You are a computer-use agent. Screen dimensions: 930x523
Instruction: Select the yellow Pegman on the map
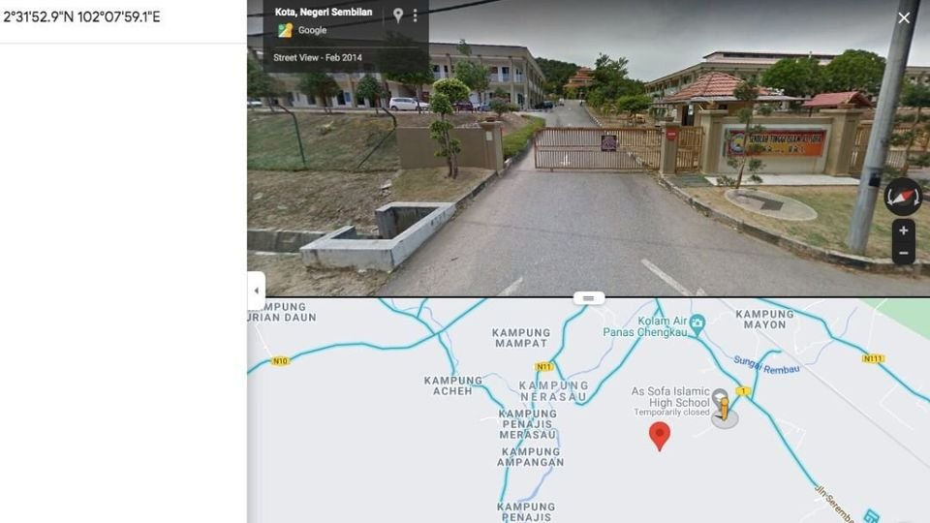[725, 409]
